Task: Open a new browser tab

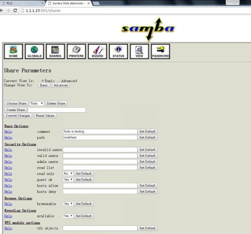Action: [x=96, y=4]
